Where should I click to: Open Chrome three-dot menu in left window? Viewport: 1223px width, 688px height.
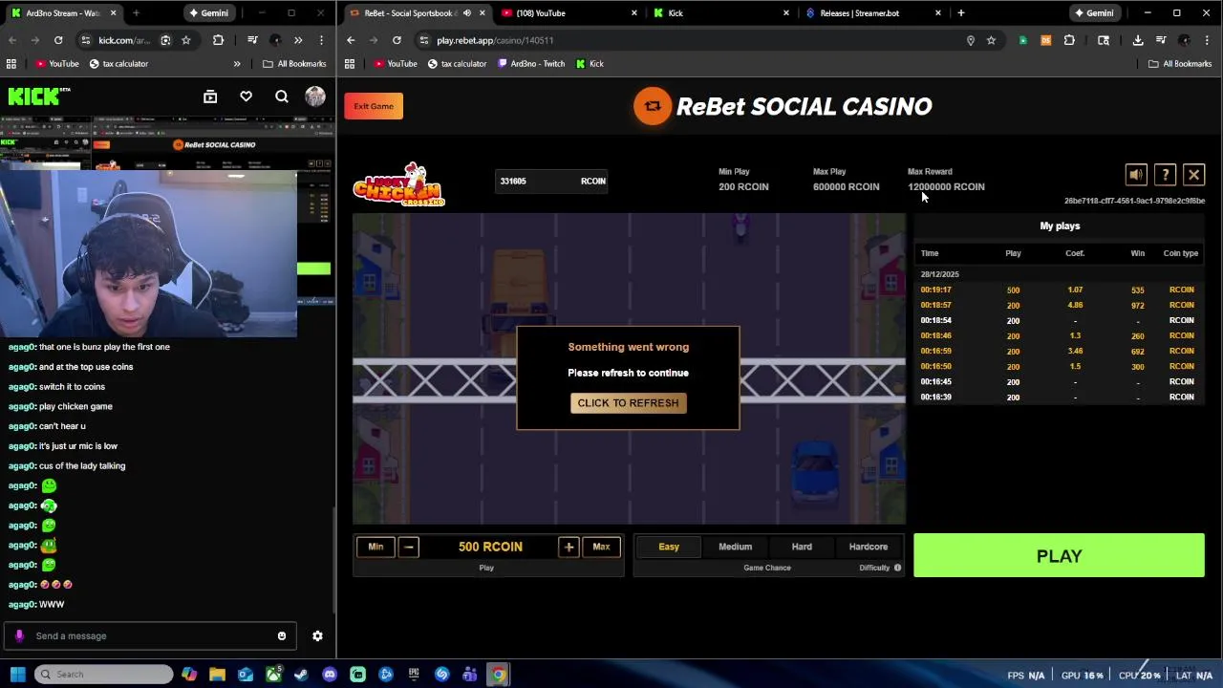[x=321, y=40]
